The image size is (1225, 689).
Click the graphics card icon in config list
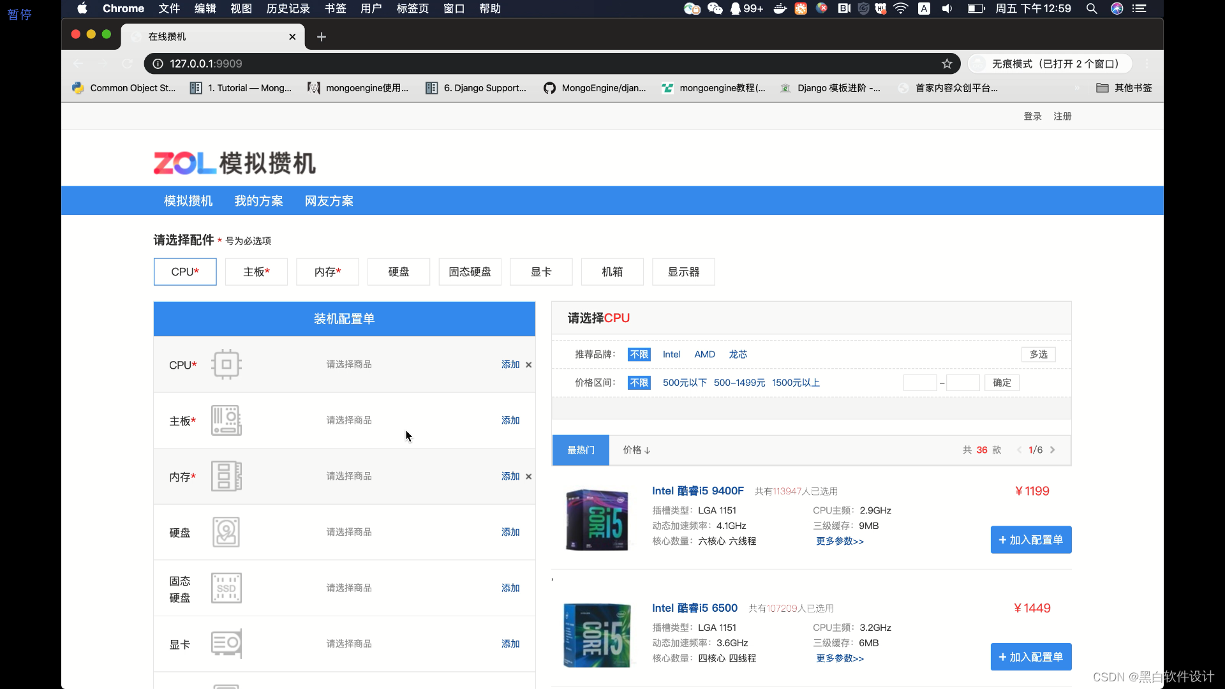pyautogui.click(x=226, y=644)
